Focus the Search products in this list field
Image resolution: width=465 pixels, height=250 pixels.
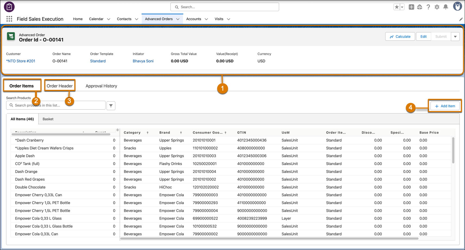coord(56,105)
